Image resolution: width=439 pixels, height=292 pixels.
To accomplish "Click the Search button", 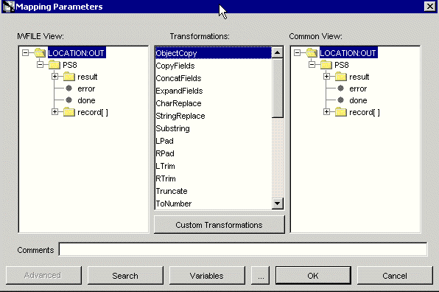I will tap(125, 276).
